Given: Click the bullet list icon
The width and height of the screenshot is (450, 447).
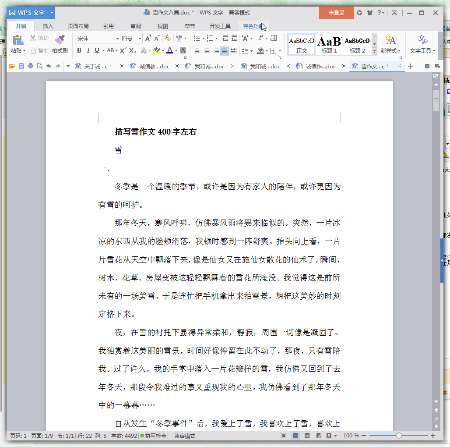Looking at the screenshot, I should point(197,38).
